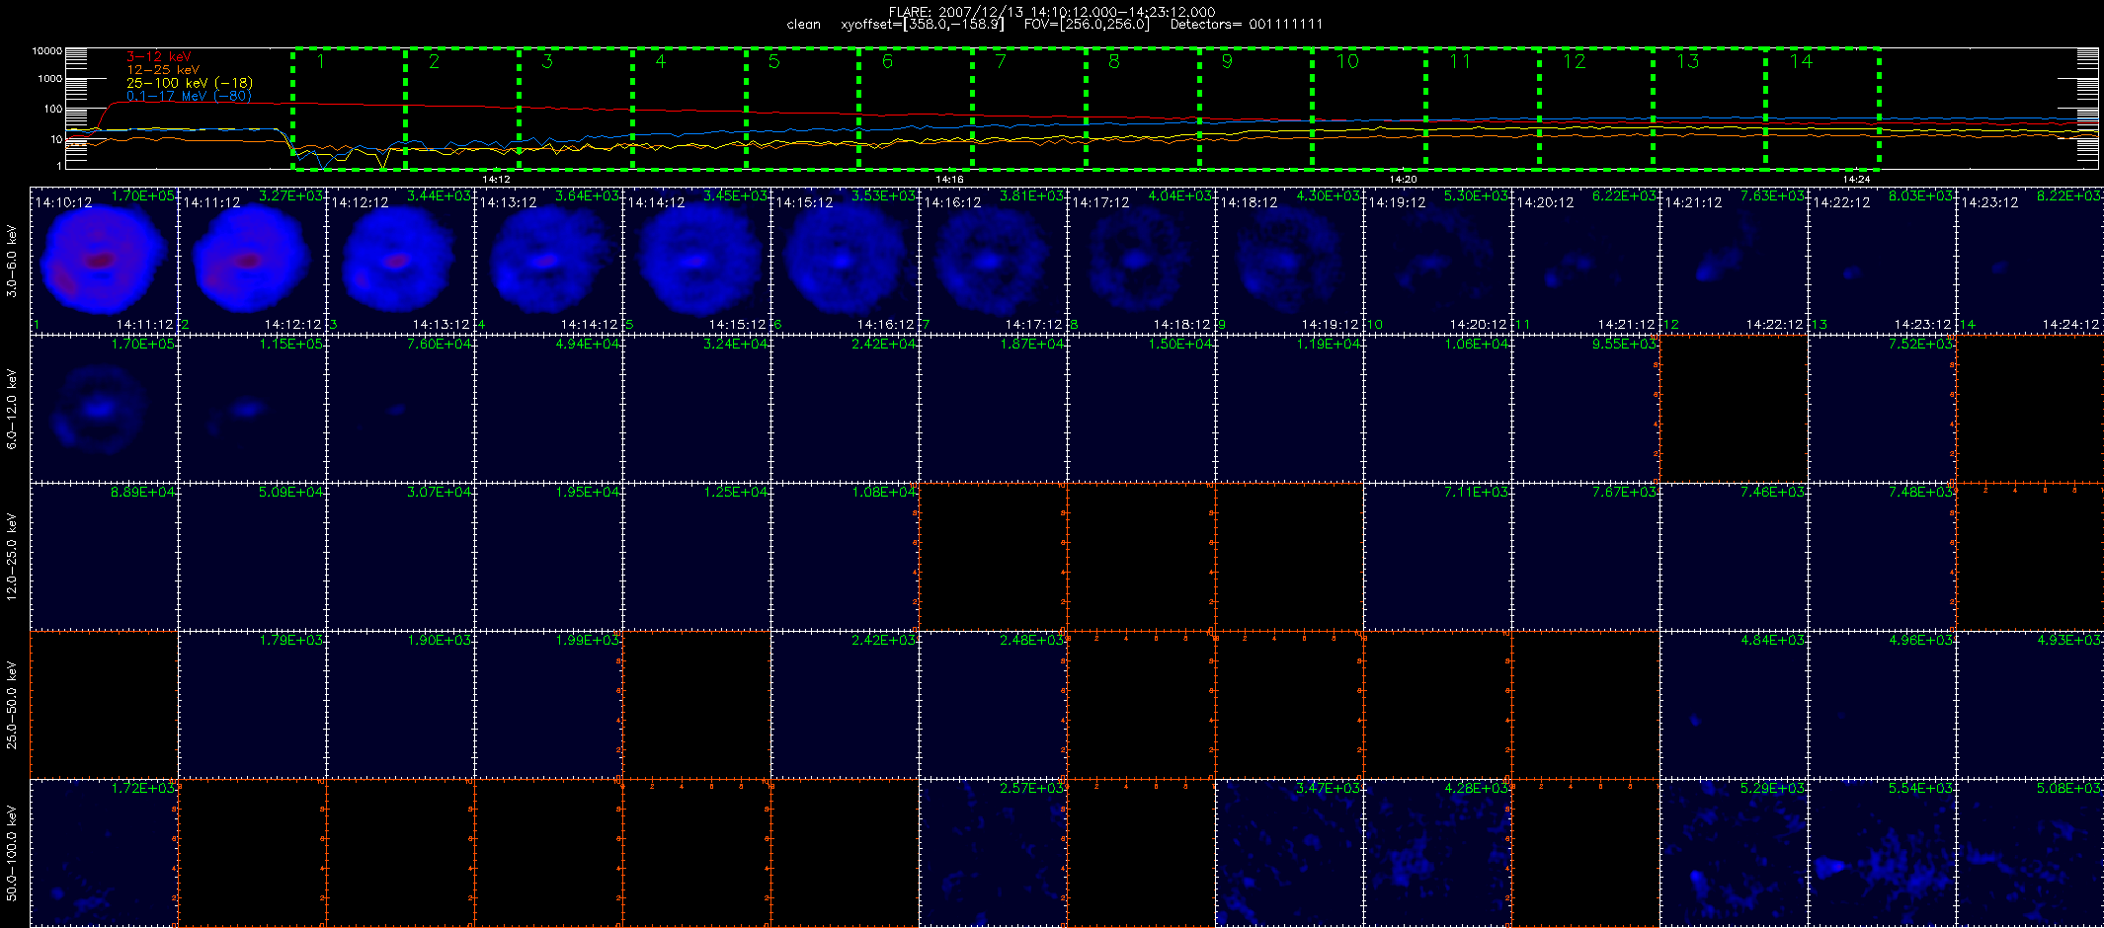Viewport: 2104px width, 928px height.
Task: Select interval 2 in the light curve
Action: [434, 61]
